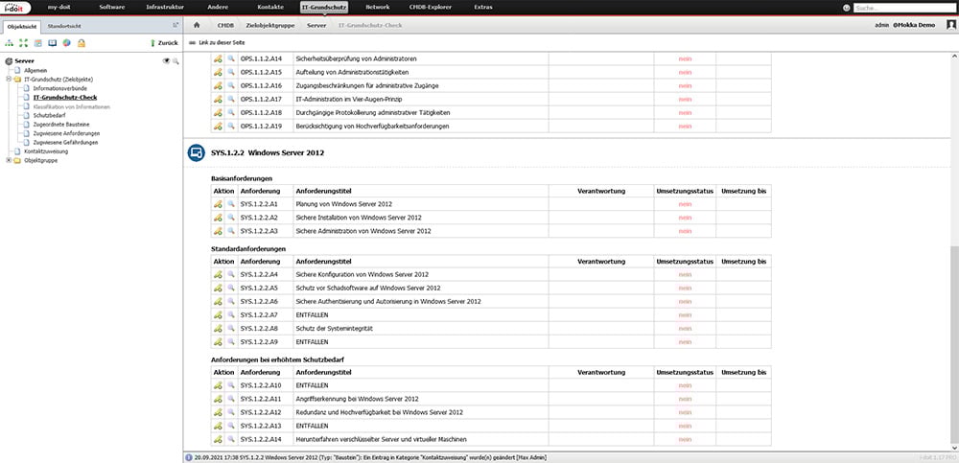Open the user profile avatar icon
959x463 pixels.
(x=951, y=25)
